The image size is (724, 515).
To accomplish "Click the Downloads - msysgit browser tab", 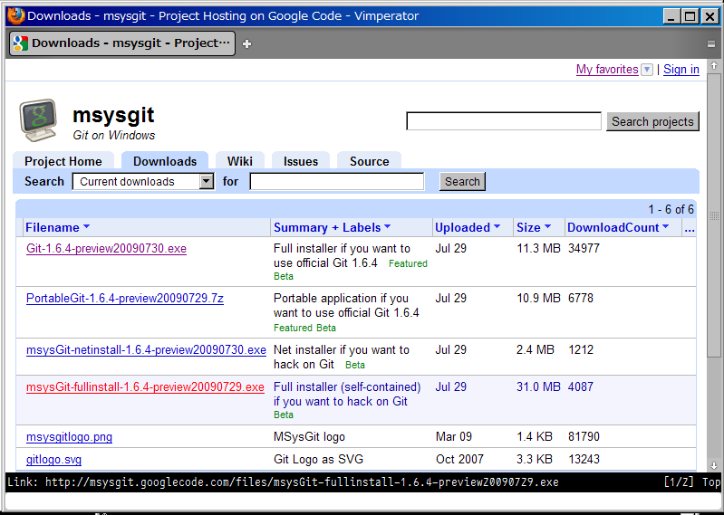I will [x=122, y=43].
